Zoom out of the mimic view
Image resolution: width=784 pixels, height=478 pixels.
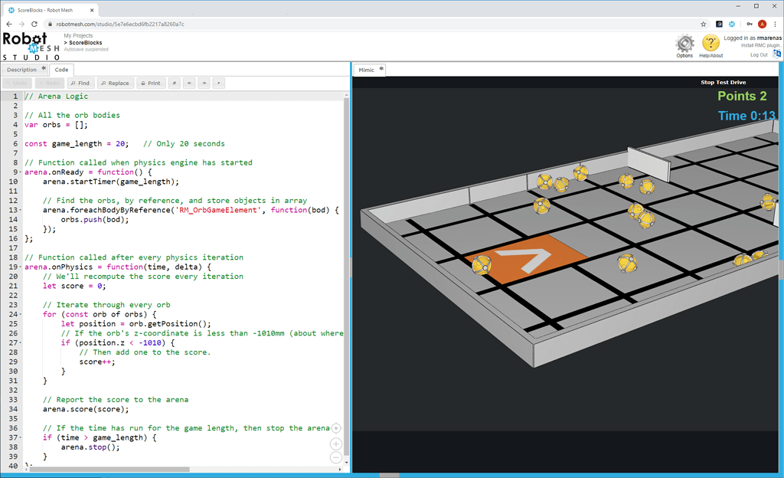tap(335, 457)
